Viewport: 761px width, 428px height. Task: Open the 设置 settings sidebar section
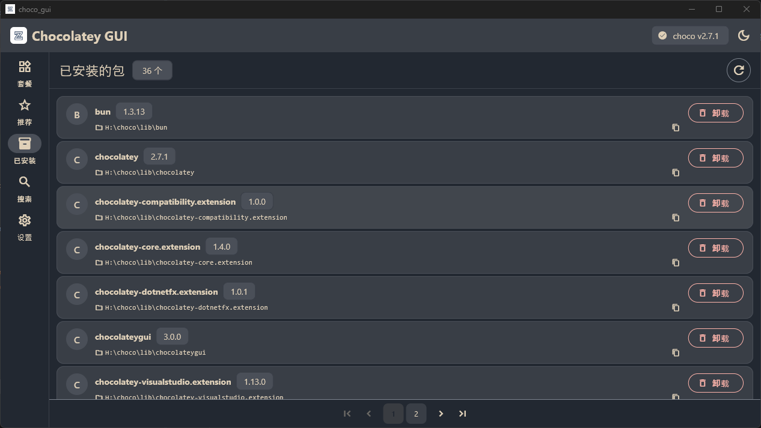tap(25, 228)
